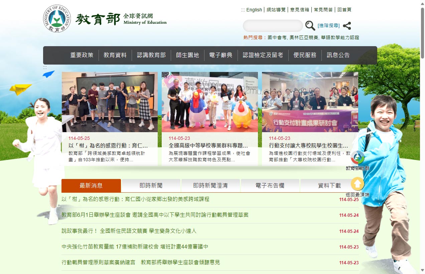Open the 重要政策 menu
Viewport: 425px width, 274px height.
(82, 55)
